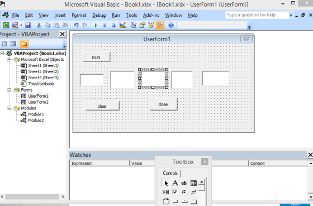Open the Object Browser toolbar icon
Screen dimensions: 313x206
click(151, 25)
